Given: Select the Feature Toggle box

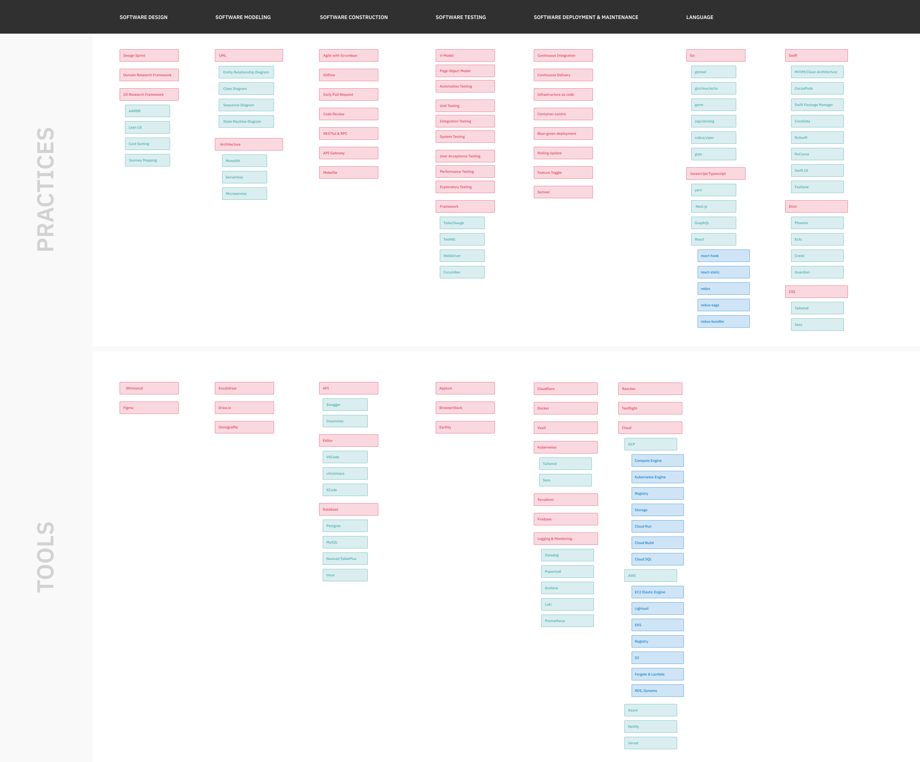Looking at the screenshot, I should [563, 173].
